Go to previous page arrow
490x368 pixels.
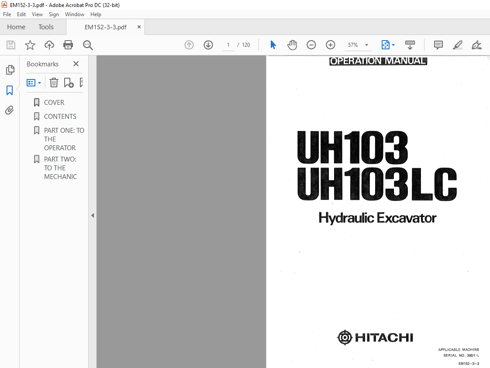point(189,45)
